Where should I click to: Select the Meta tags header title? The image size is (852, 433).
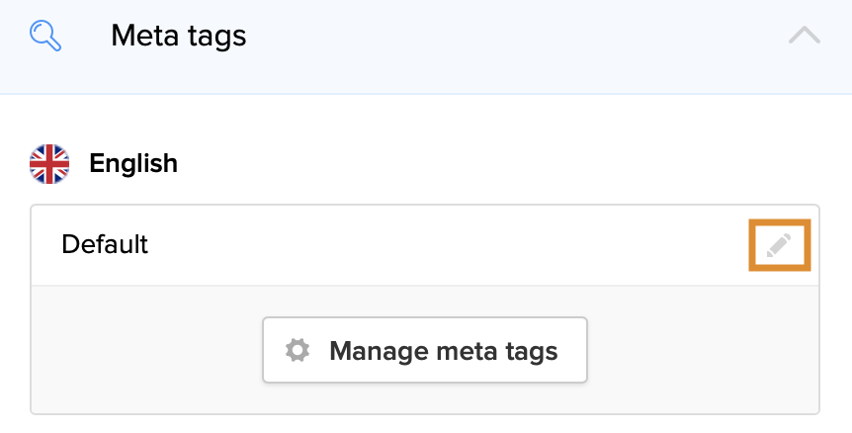(x=178, y=37)
